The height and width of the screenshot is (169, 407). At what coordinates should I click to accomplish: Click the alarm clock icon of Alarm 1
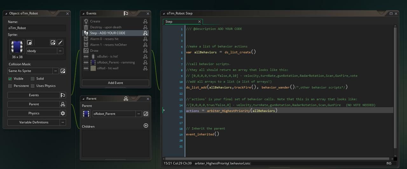coord(86,45)
